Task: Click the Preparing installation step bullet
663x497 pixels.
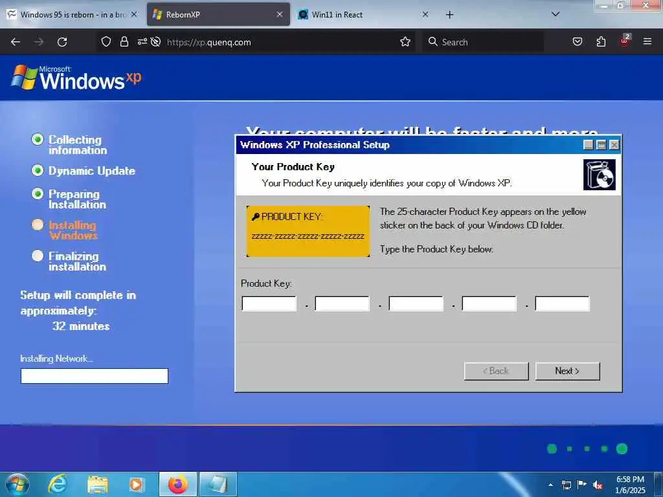Action: coord(38,193)
